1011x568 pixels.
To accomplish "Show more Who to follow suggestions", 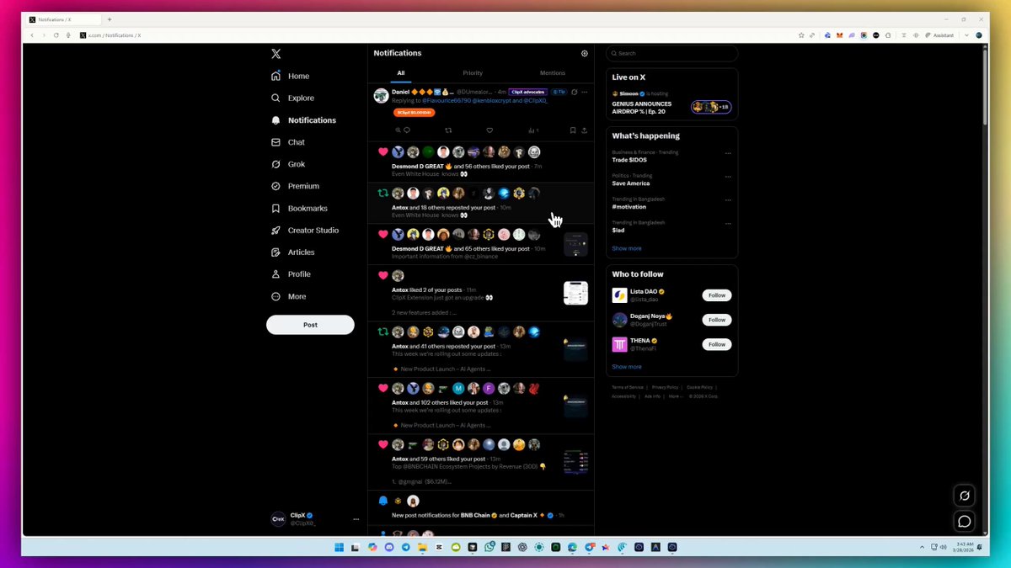I will pyautogui.click(x=627, y=367).
